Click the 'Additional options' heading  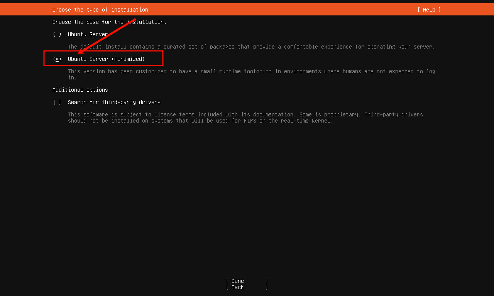tap(80, 90)
